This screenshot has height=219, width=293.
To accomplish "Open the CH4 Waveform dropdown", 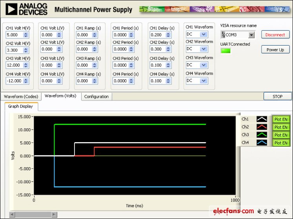I will tap(204, 81).
